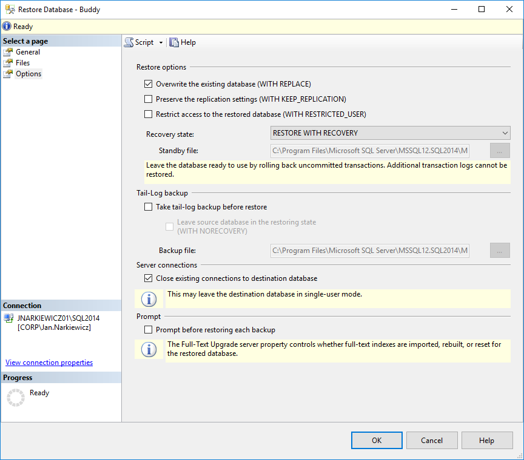The height and width of the screenshot is (460, 524).
Task: Click the info icon about single-user mode
Action: [149, 298]
